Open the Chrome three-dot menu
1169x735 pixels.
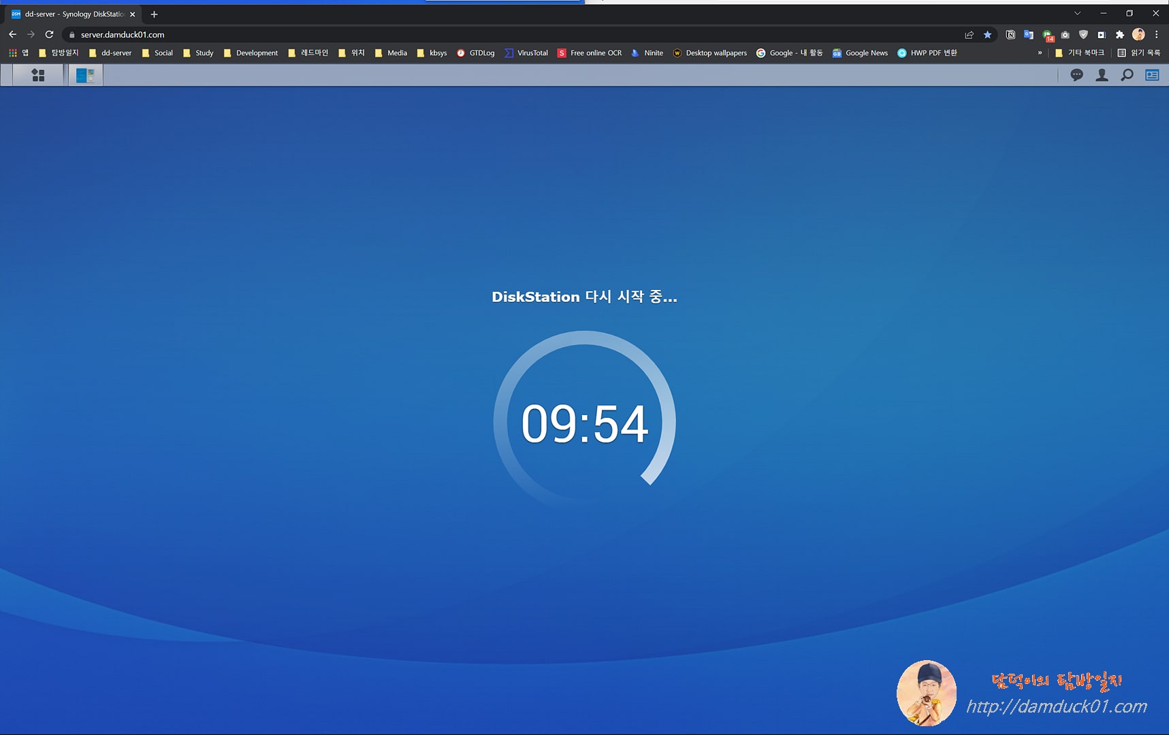pyautogui.click(x=1157, y=35)
